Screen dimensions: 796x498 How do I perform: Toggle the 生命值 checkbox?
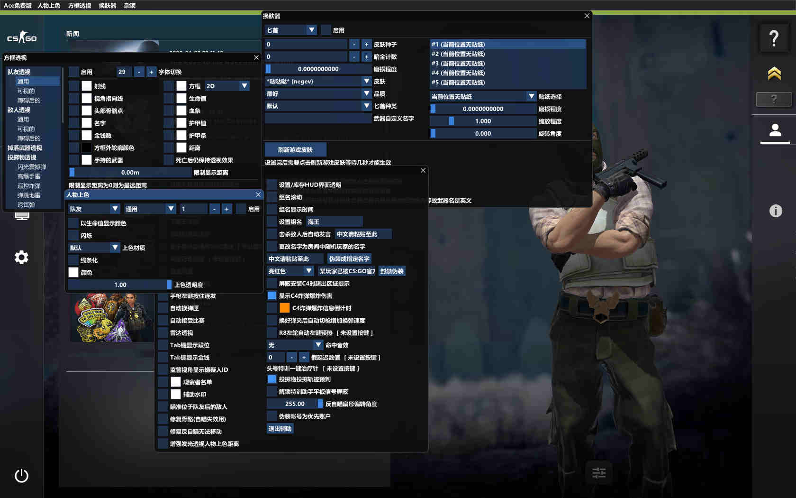(x=181, y=98)
